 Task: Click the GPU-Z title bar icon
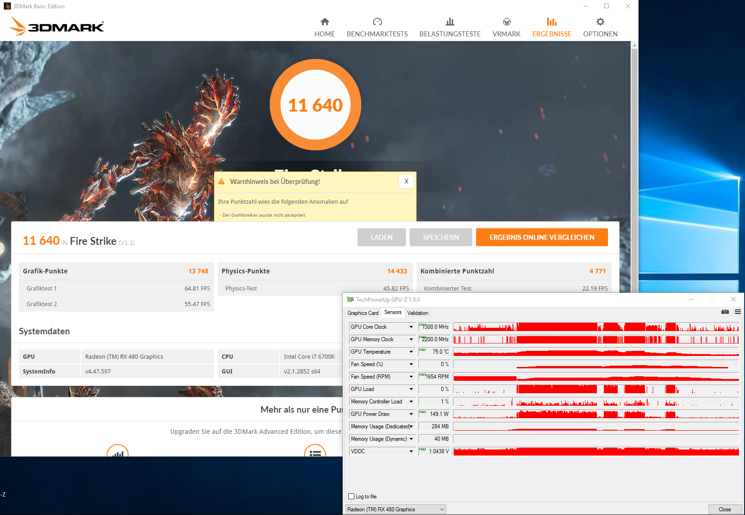point(351,300)
